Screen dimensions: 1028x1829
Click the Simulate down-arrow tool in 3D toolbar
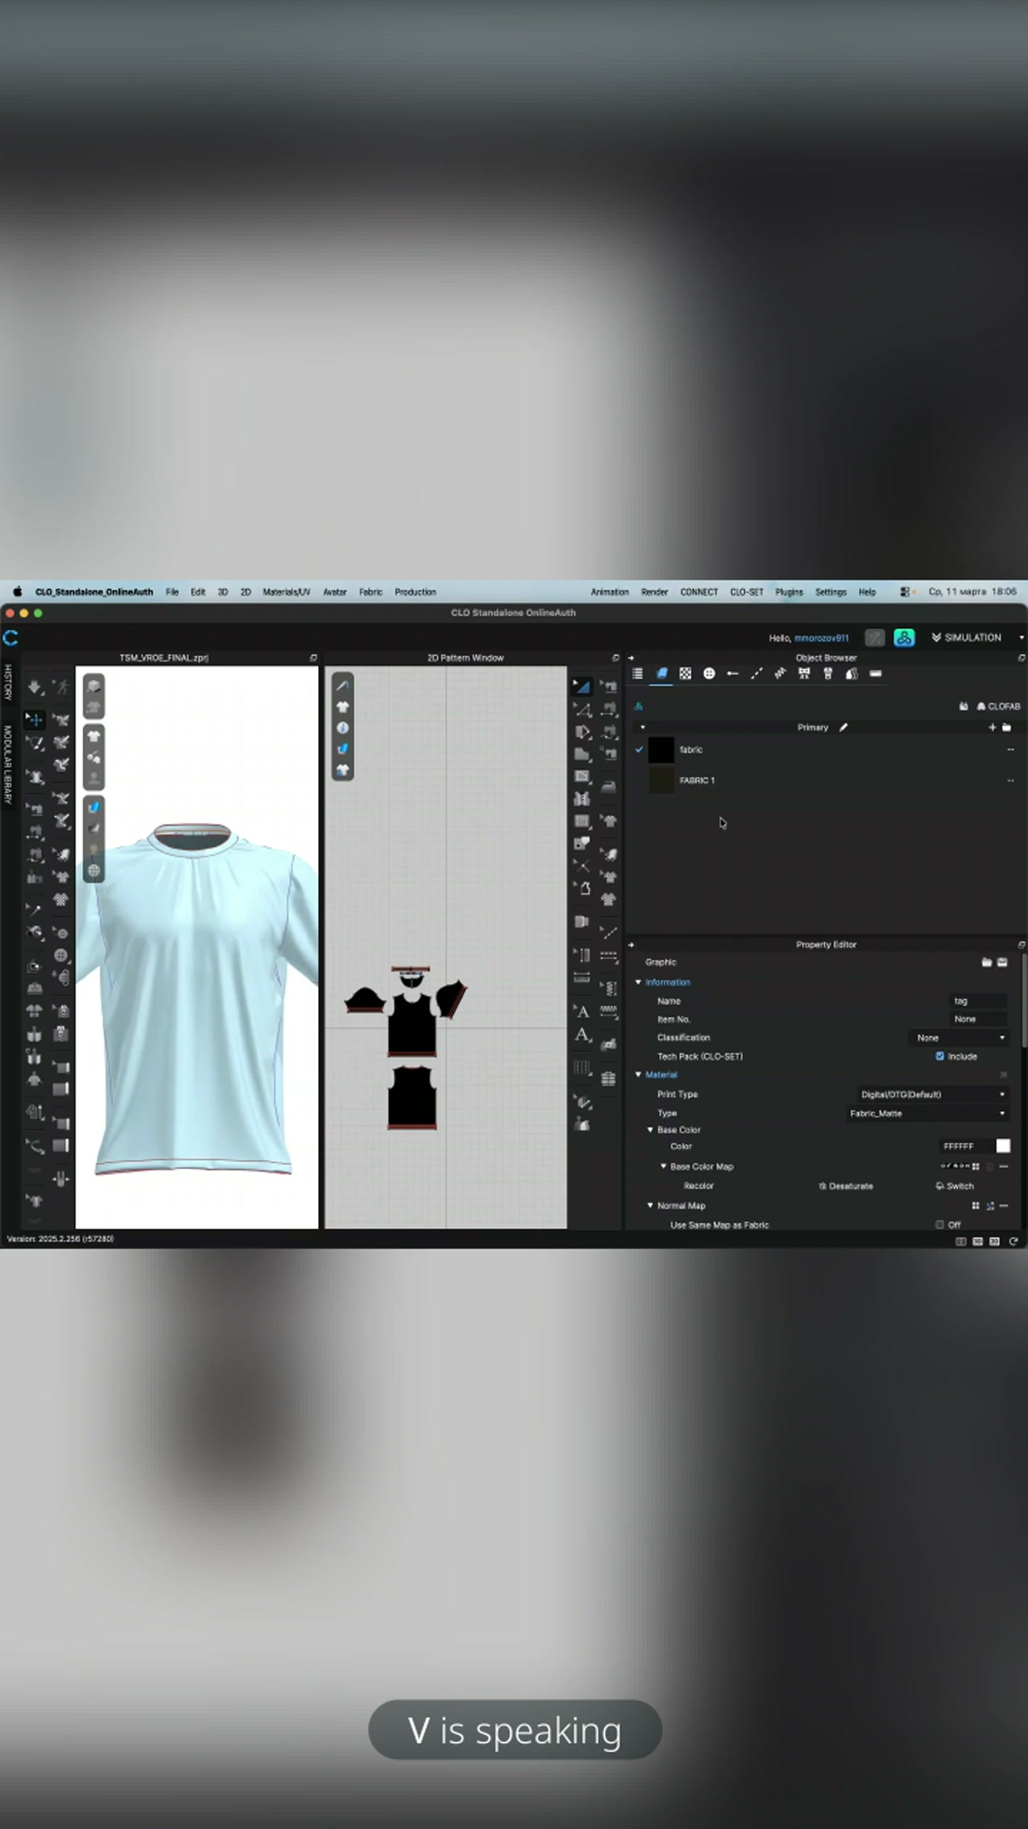pos(34,687)
